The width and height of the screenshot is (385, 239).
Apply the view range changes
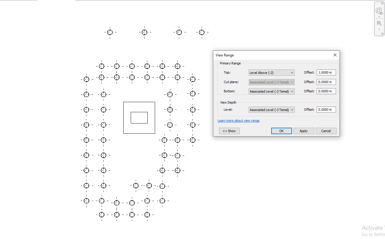point(304,131)
